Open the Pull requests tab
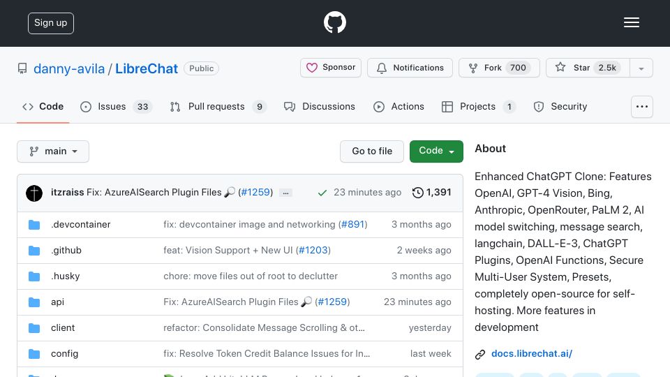The width and height of the screenshot is (670, 377). [x=218, y=106]
